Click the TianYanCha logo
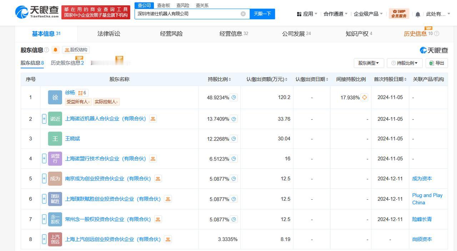The width and height of the screenshot is (457, 251). tap(37, 12)
